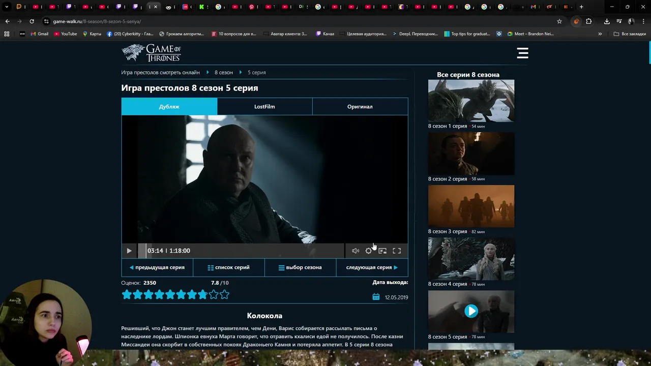
Task: Open the browser Downloads icon
Action: (607, 21)
